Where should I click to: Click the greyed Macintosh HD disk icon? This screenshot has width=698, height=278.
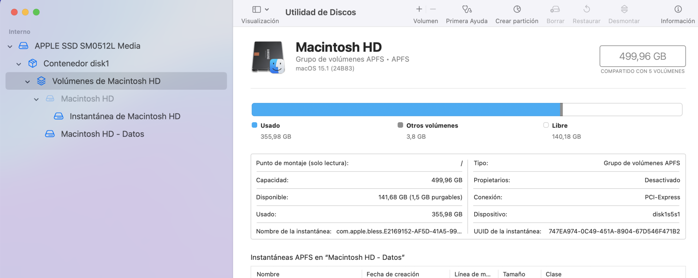[x=50, y=98]
